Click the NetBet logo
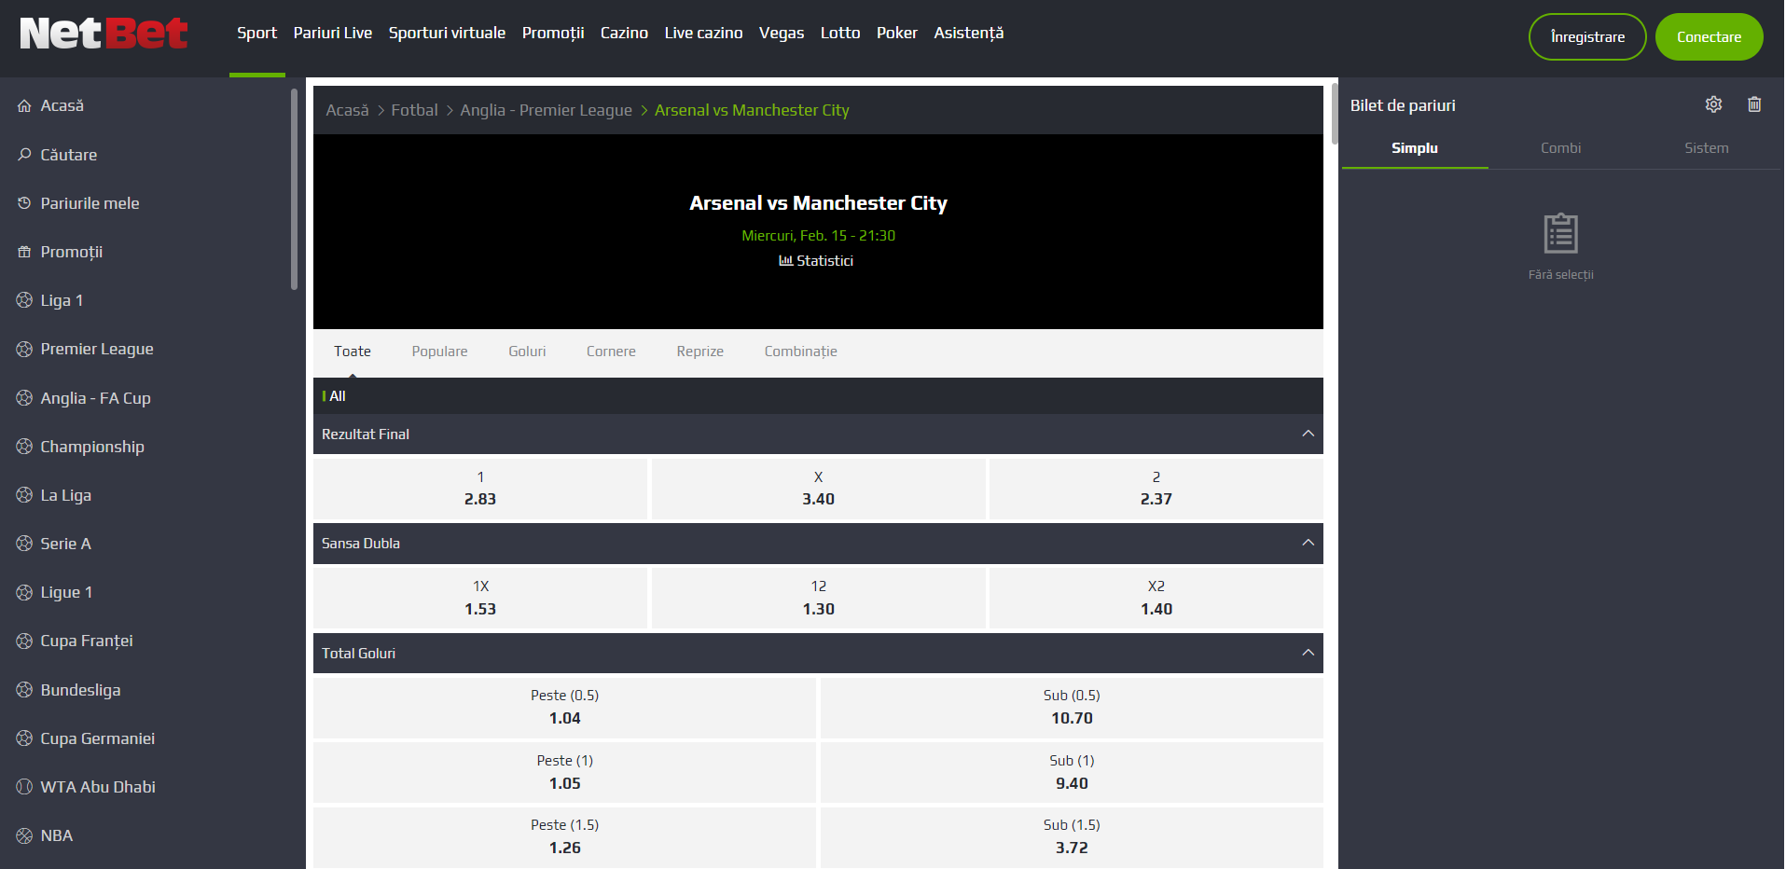1786x869 pixels. click(x=104, y=34)
